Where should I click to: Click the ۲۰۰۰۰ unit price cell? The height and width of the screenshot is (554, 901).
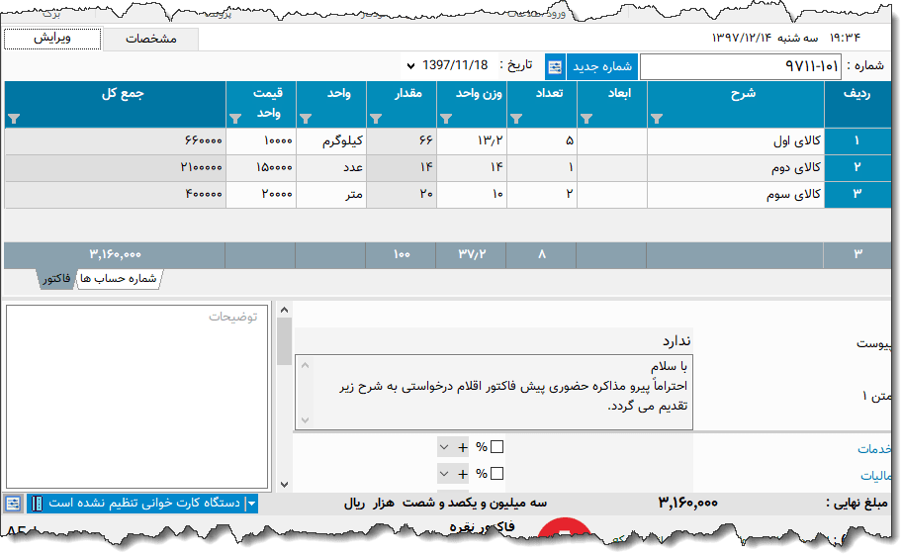pos(261,194)
